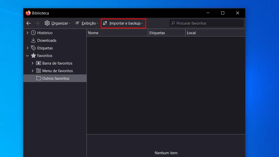Click the Organizar gear icon
This screenshot has width=279, height=157.
pos(47,23)
